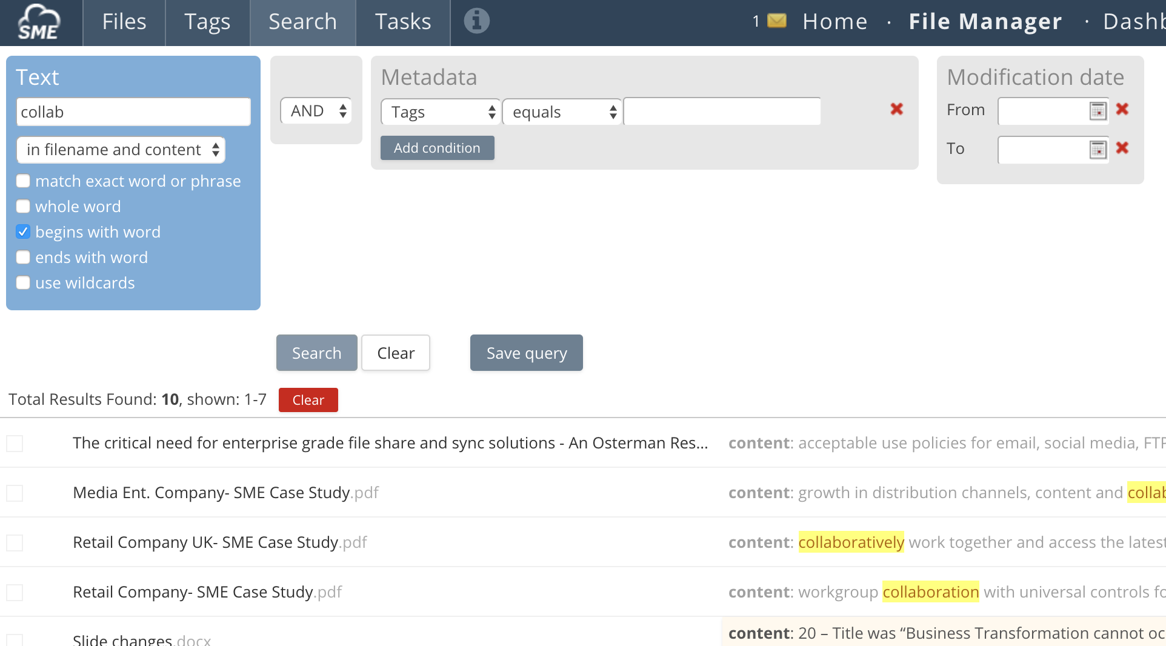Click the Add condition button
The width and height of the screenshot is (1166, 646).
tap(437, 148)
